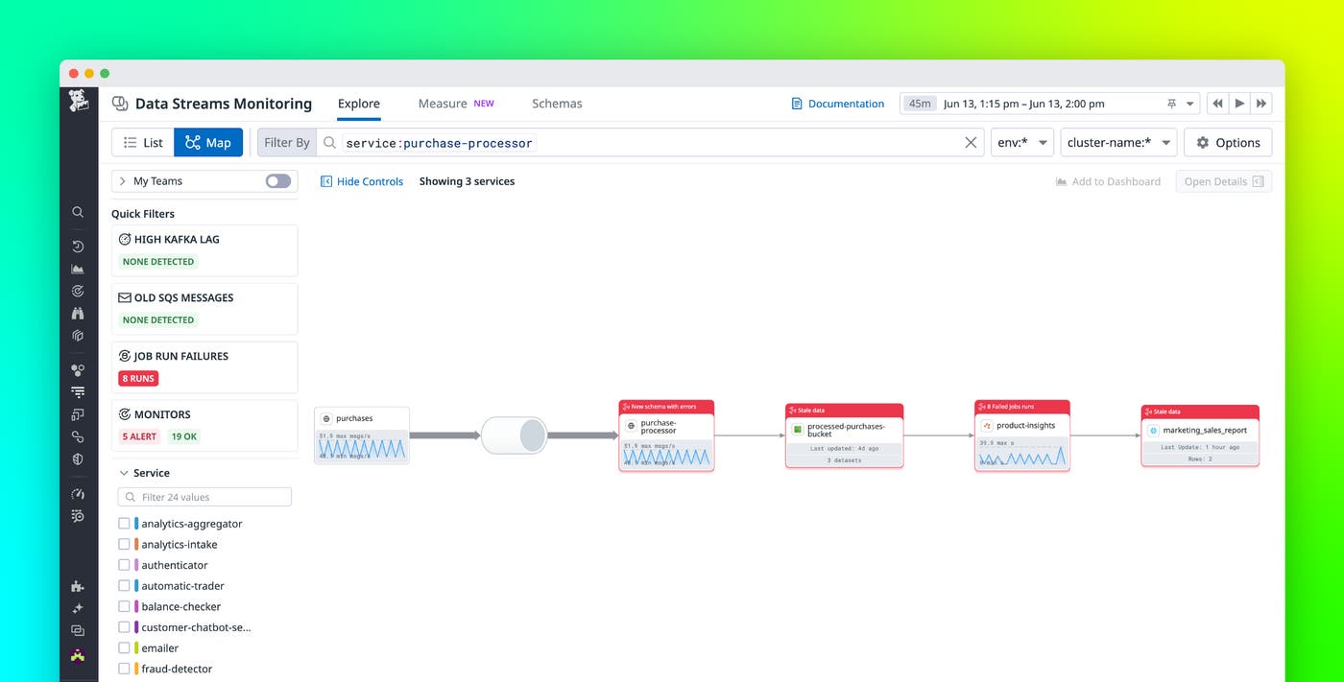
Task: Open the Dashboards sidebar icon
Action: tap(78, 270)
